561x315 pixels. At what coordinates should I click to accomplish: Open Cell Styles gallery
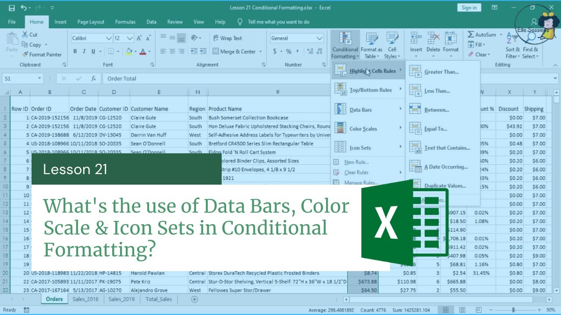[391, 45]
